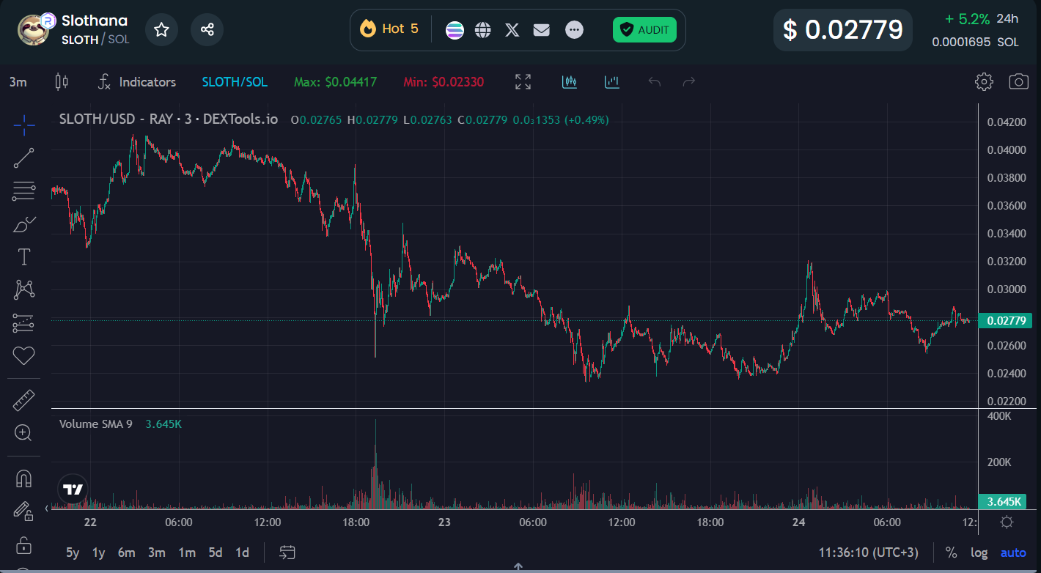Click the 0.0001695 SOL price text
Image resolution: width=1041 pixels, height=573 pixels.
click(975, 42)
